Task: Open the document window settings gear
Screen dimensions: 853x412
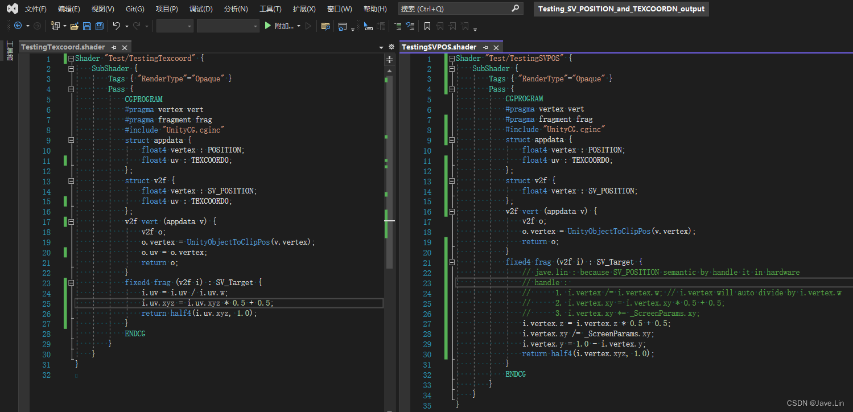Action: tap(391, 47)
